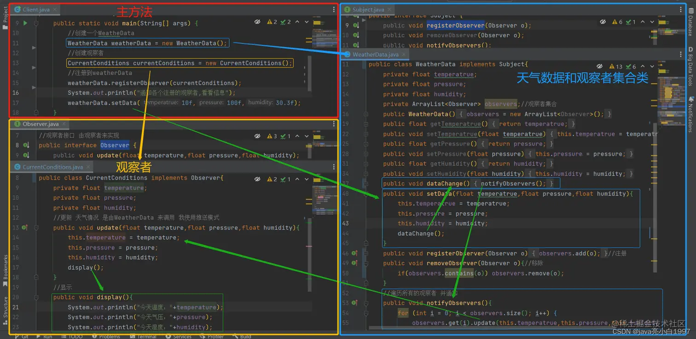Click gutter icon next to removeObserver in Subject.java
Viewport: 696px width, 339px height.
coord(356,35)
